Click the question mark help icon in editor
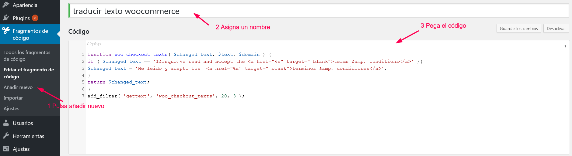The height and width of the screenshot is (156, 572). coord(565,47)
